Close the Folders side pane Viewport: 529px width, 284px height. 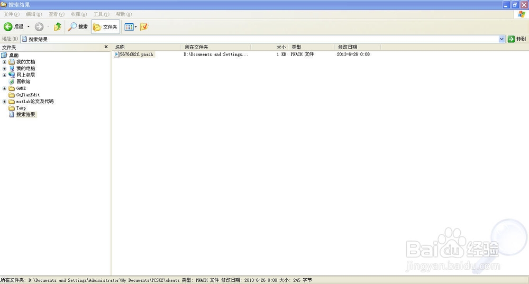(106, 47)
